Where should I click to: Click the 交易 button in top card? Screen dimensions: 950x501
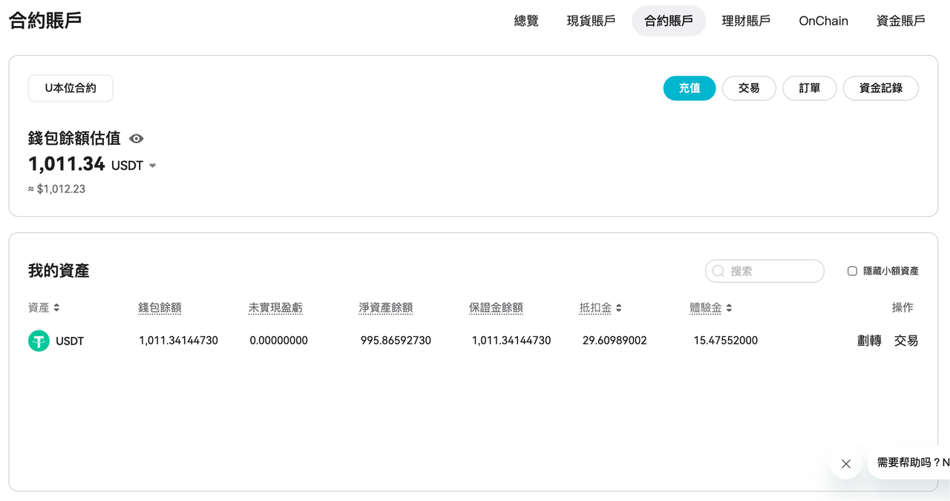749,88
